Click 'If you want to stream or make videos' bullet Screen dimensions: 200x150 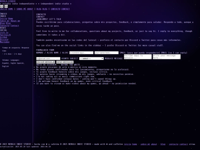[86, 84]
